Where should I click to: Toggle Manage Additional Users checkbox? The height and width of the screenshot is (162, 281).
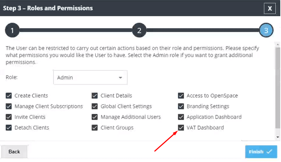(x=95, y=117)
